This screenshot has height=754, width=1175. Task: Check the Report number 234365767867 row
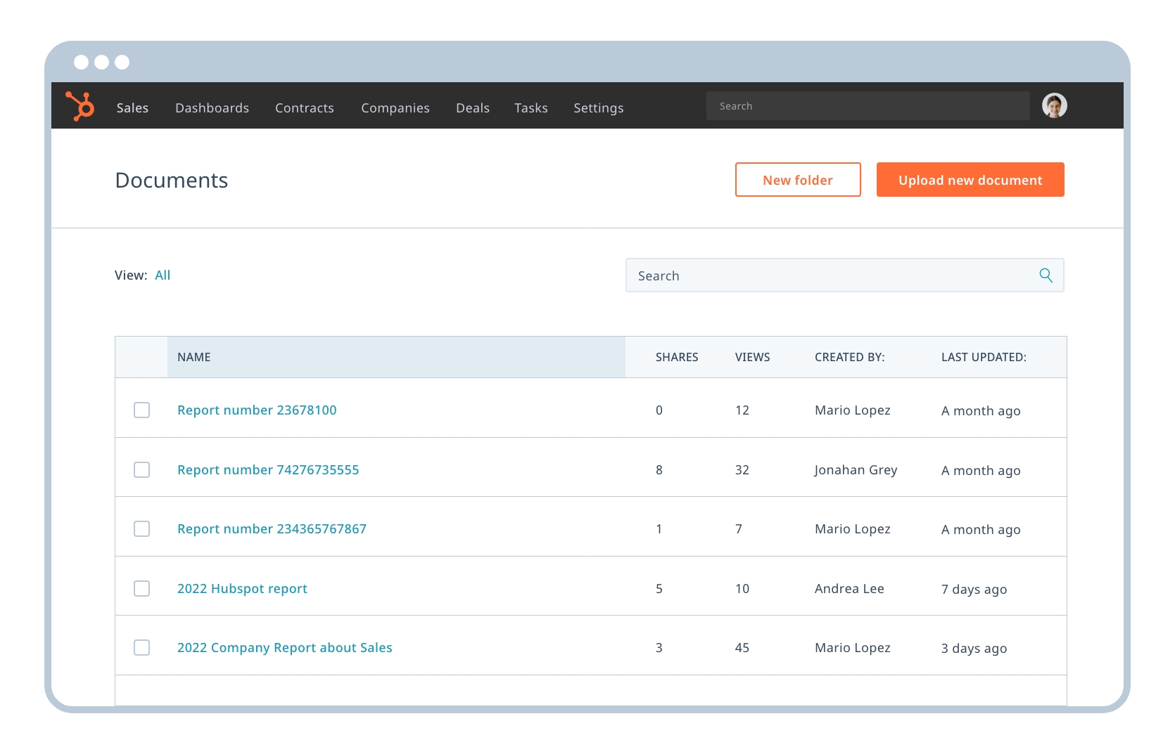(x=141, y=528)
